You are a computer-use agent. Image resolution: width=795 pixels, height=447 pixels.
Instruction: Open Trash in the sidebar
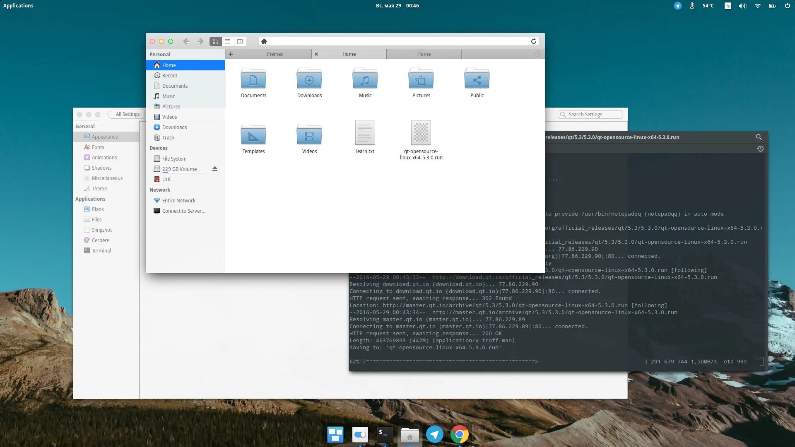168,138
